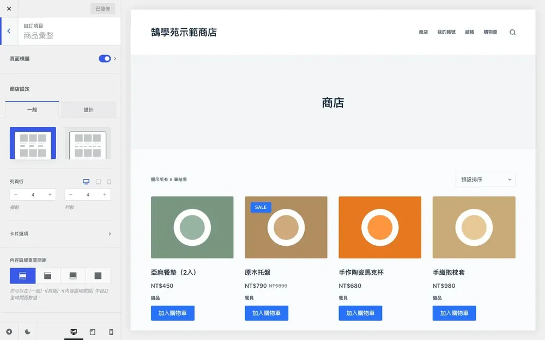Screen dimensions: 545x340
Task: Click the search magnifier icon in header
Action: click(x=512, y=32)
